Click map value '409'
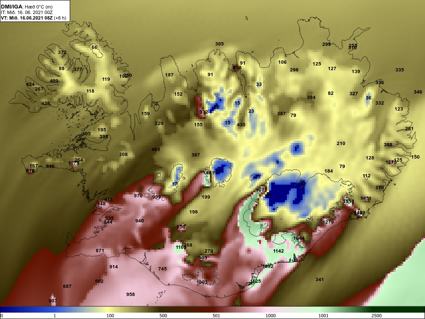425x319 pixels. (54, 81)
